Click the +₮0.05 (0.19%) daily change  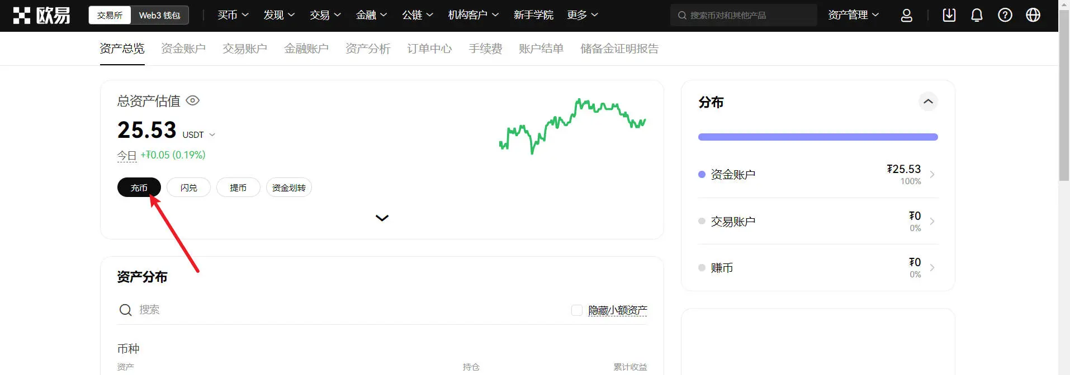click(173, 155)
